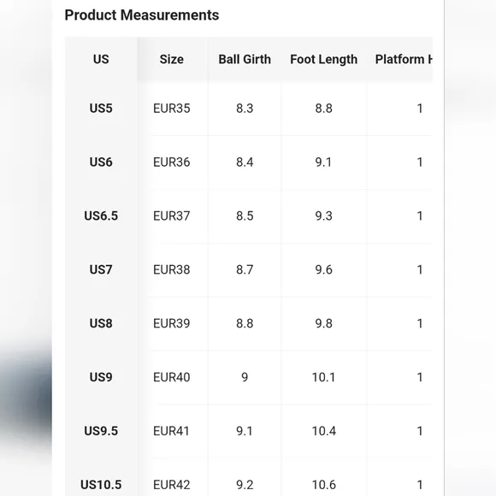Select the US10.5 row label
This screenshot has height=496, width=496.
point(101,485)
